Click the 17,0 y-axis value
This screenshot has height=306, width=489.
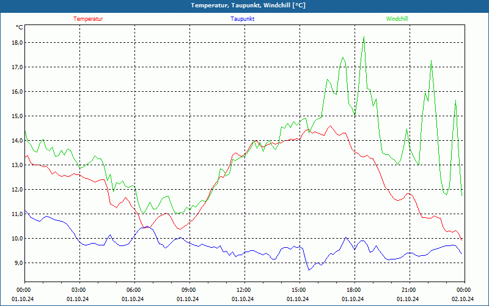point(18,67)
